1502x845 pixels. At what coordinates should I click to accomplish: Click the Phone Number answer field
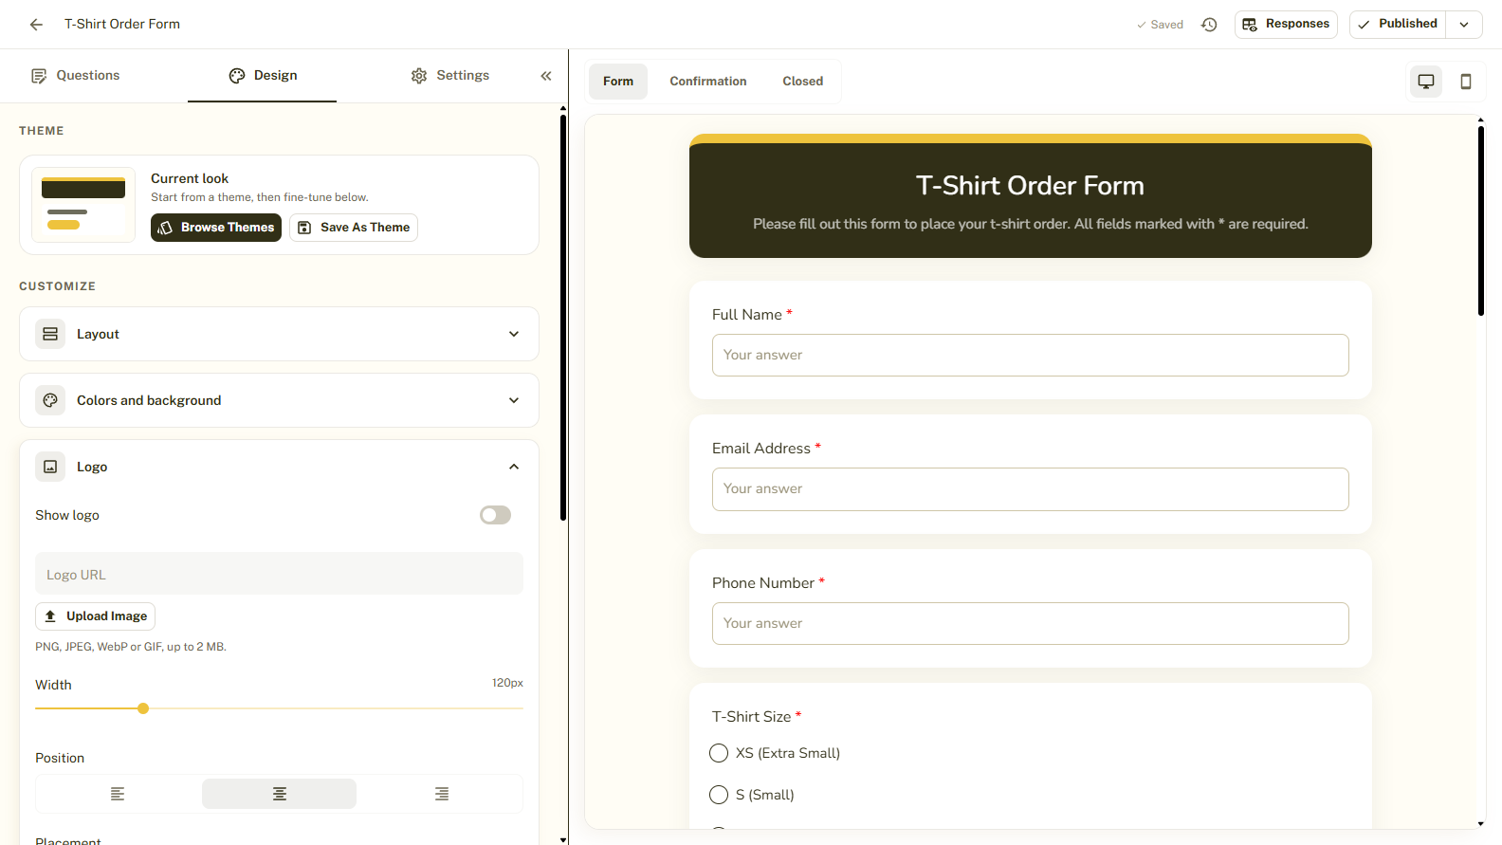tap(1031, 624)
